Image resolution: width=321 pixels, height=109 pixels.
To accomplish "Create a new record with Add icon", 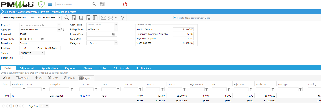I will point(74,18).
